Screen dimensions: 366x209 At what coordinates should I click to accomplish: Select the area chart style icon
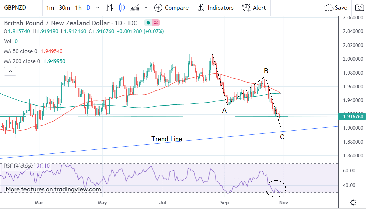point(135,8)
